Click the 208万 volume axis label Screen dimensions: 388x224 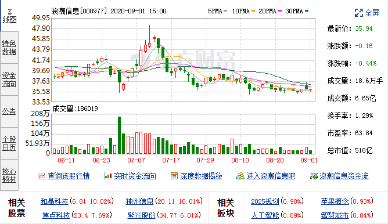40,114
